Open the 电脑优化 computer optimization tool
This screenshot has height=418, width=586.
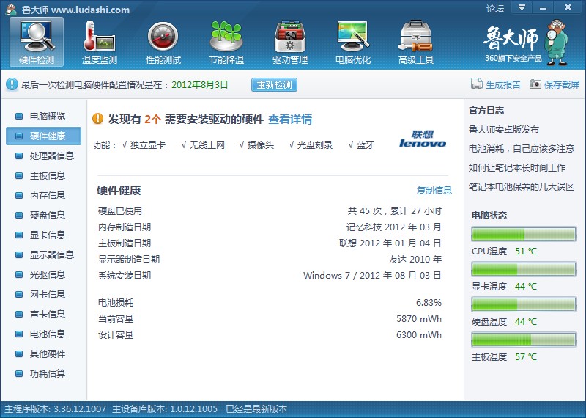(x=353, y=42)
